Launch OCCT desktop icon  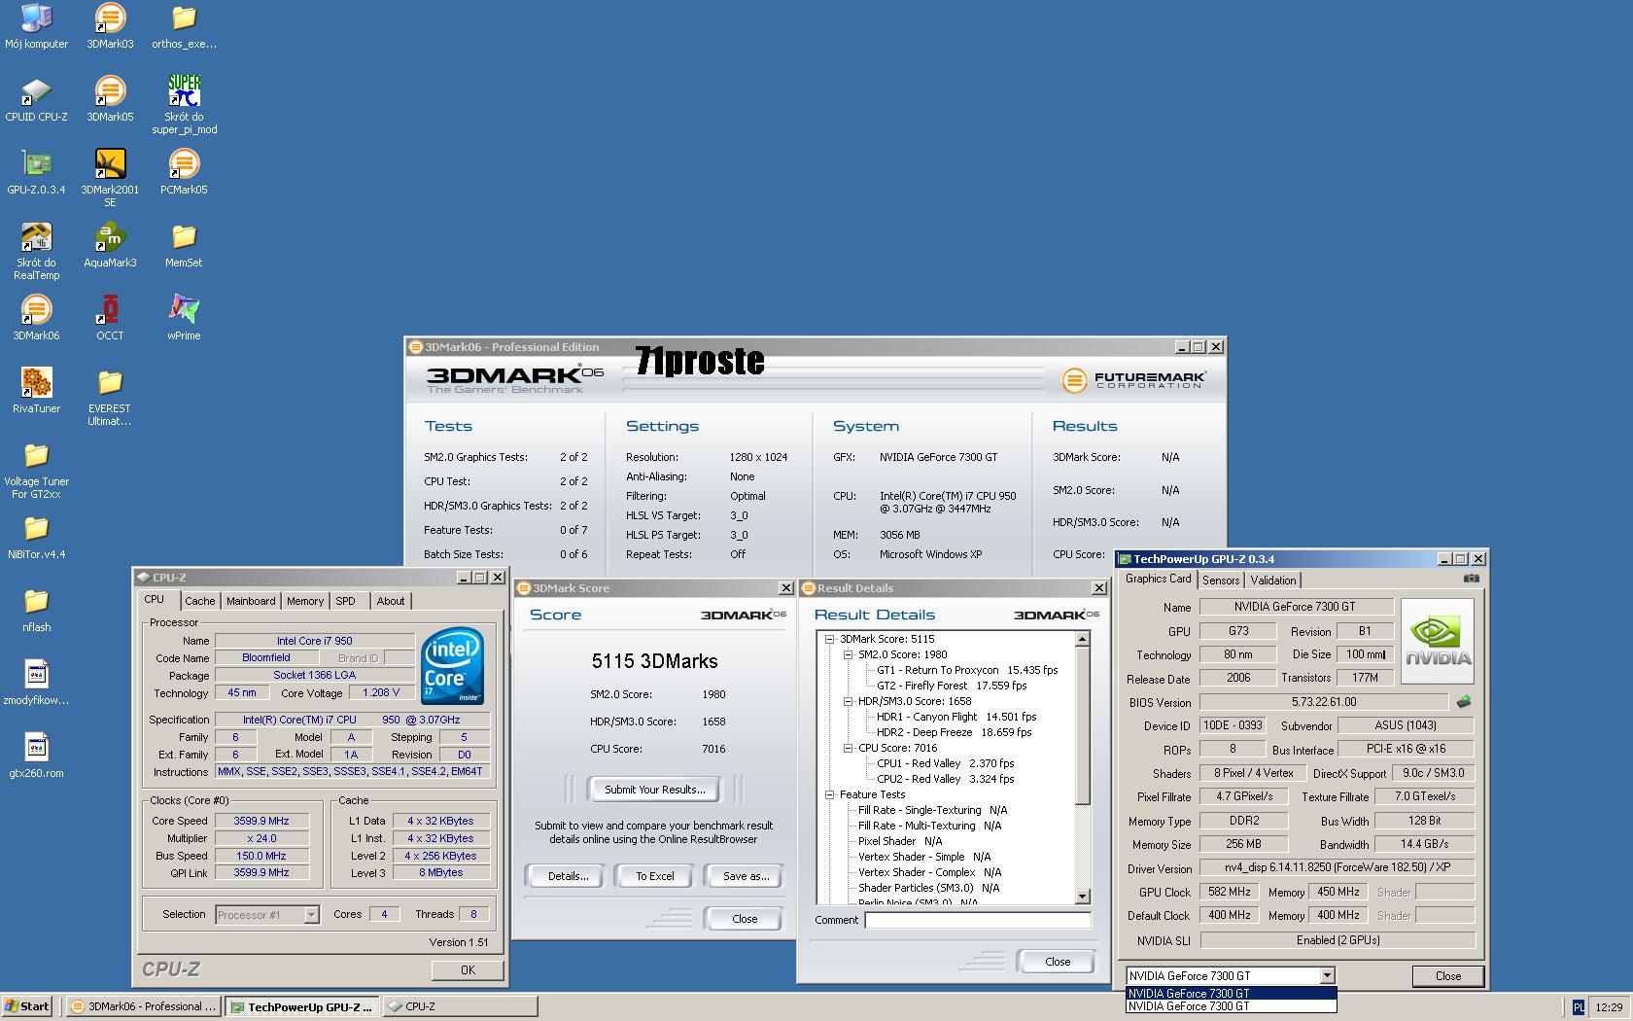(110, 318)
